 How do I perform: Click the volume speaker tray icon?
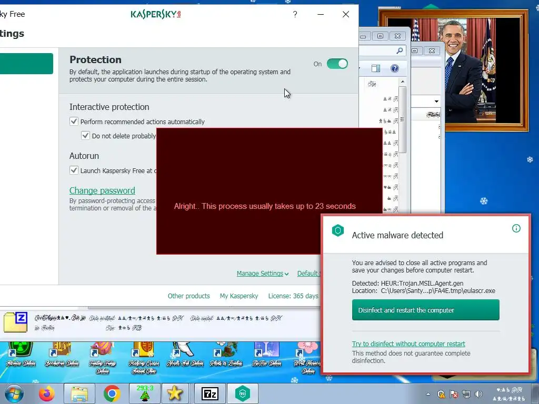click(478, 394)
